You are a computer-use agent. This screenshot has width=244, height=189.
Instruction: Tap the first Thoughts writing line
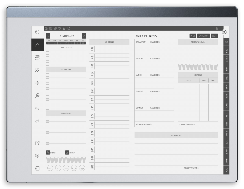[176, 141]
